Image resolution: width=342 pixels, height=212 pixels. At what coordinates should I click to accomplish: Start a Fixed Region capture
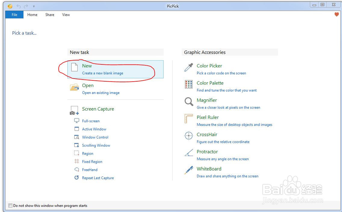coord(92,162)
